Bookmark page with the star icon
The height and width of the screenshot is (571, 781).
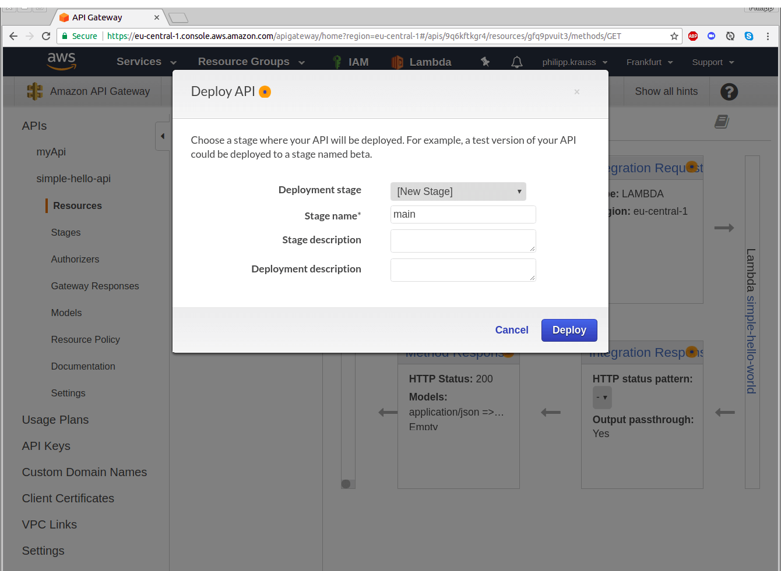tap(674, 36)
